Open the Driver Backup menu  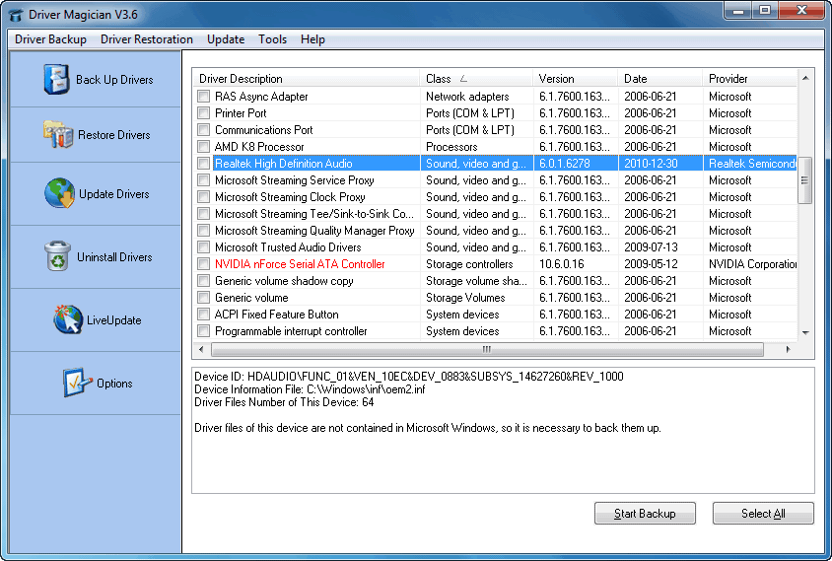pos(50,39)
